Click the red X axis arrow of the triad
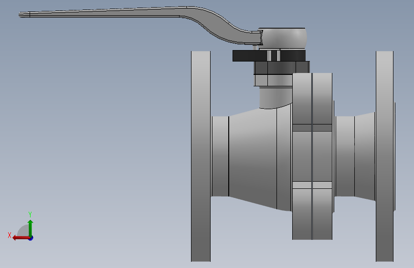 tap(21, 238)
